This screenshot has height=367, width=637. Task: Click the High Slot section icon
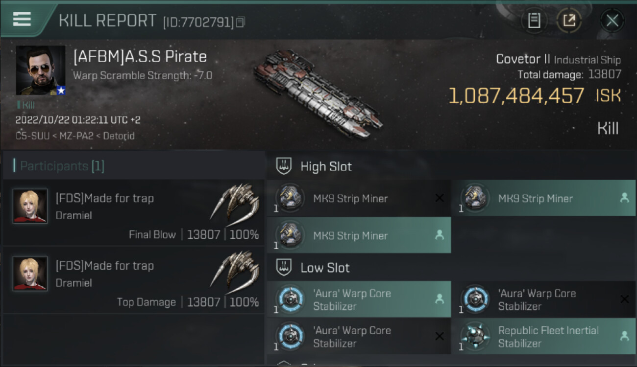coord(284,166)
